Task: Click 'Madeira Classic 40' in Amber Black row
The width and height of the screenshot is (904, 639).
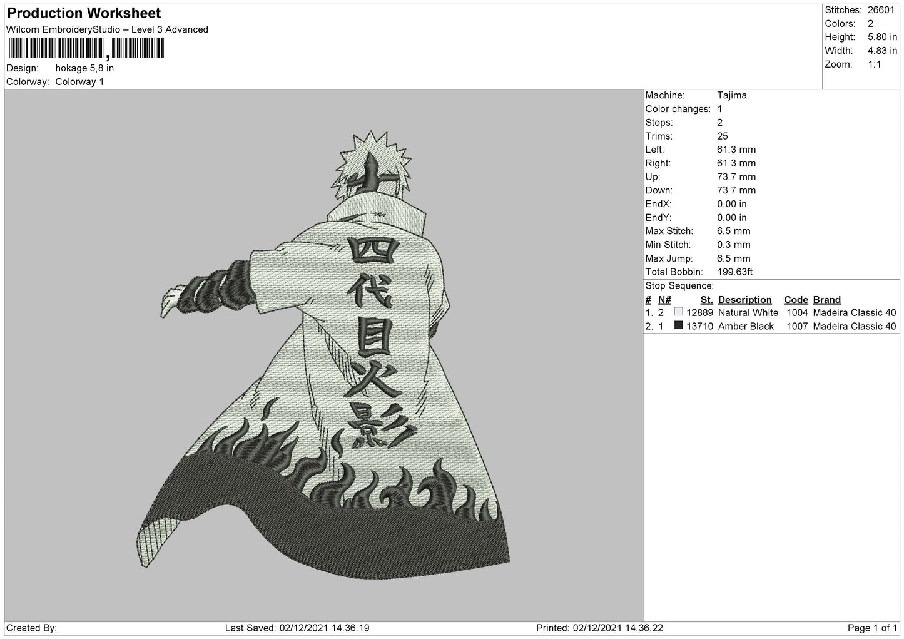Action: 855,326
